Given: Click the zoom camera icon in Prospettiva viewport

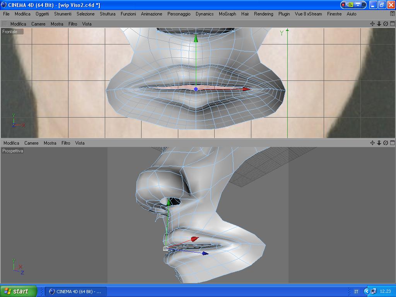Looking at the screenshot, I should point(379,143).
